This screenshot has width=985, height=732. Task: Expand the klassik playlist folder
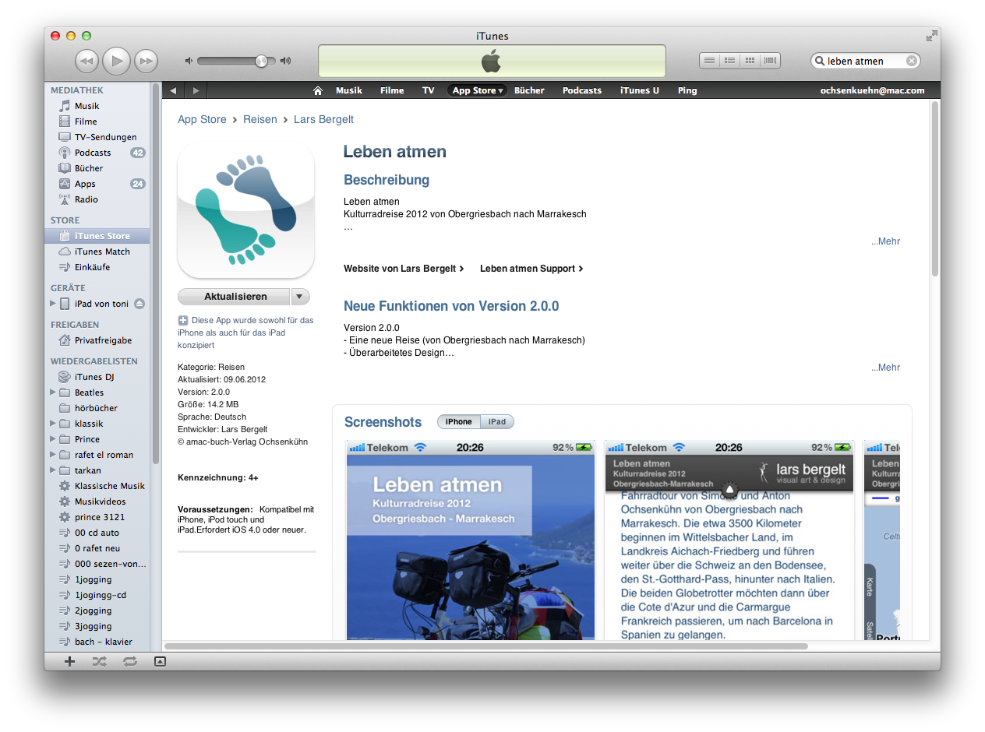tap(53, 424)
